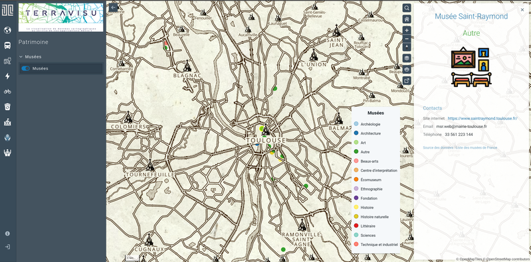Click the info icon in the sidebar
The height and width of the screenshot is (262, 531).
click(7, 233)
